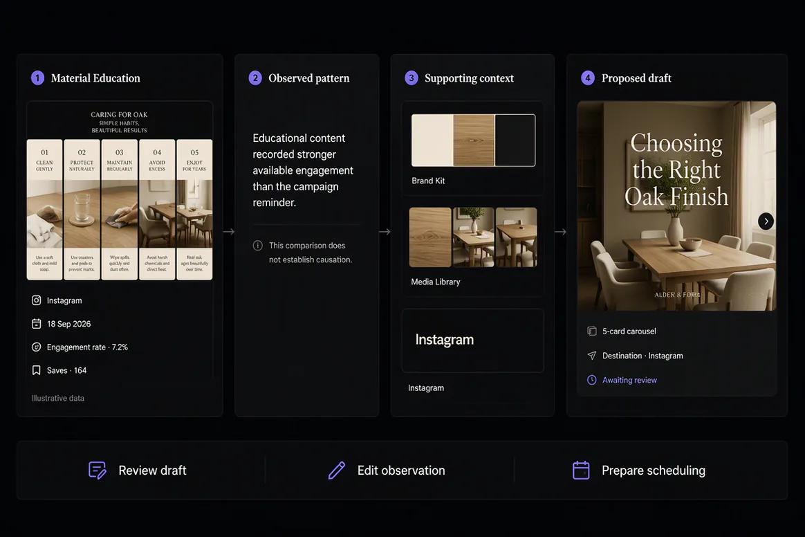Click the Observed pattern heading
The width and height of the screenshot is (805, 537).
[309, 78]
